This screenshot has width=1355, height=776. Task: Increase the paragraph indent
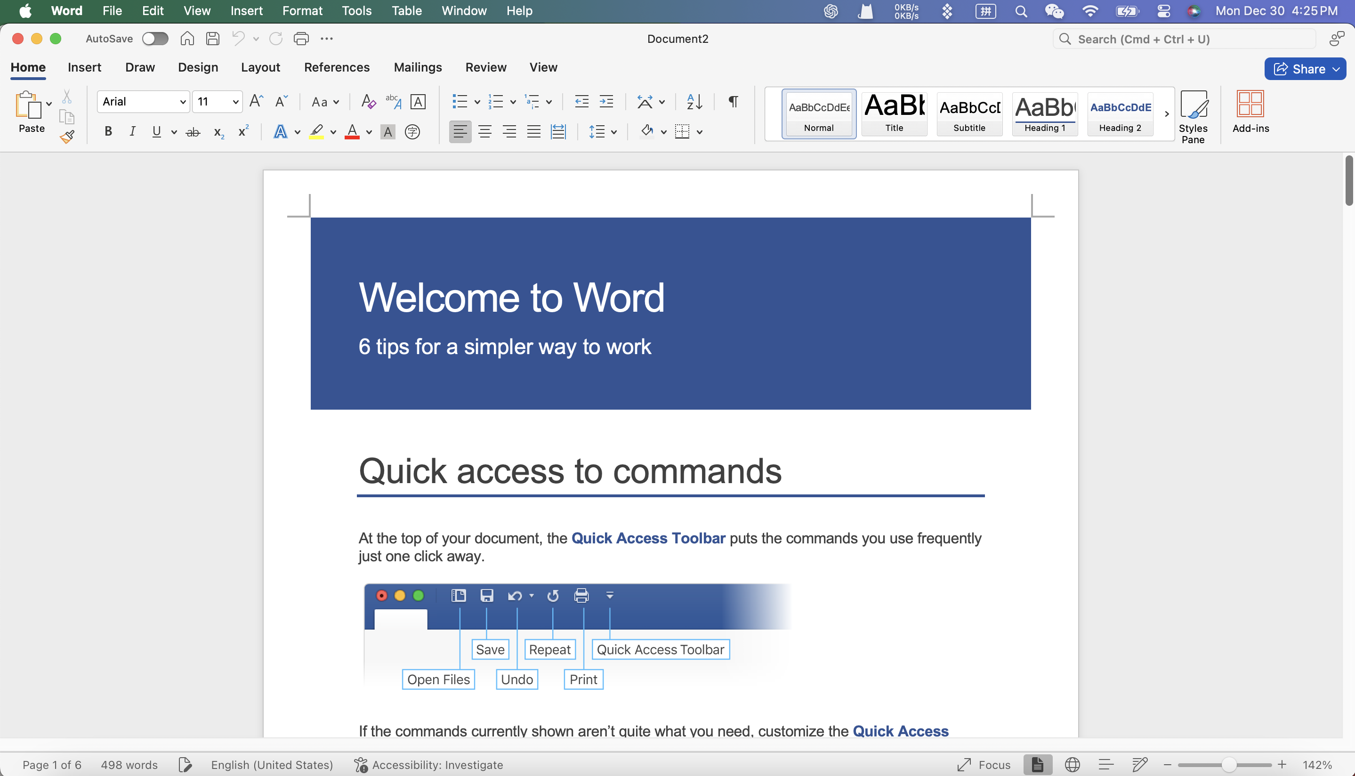[606, 101]
